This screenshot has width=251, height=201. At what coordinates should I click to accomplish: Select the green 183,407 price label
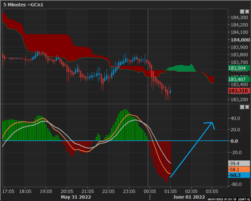239,79
